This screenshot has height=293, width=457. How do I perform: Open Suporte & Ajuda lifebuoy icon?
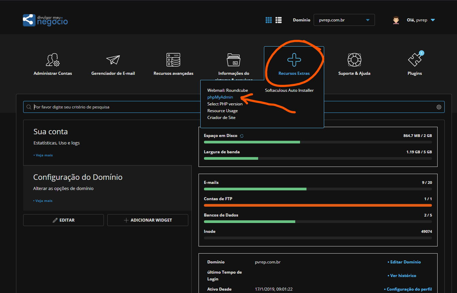tap(354, 60)
